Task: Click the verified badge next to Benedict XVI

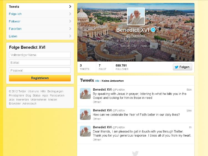Action: (153, 30)
